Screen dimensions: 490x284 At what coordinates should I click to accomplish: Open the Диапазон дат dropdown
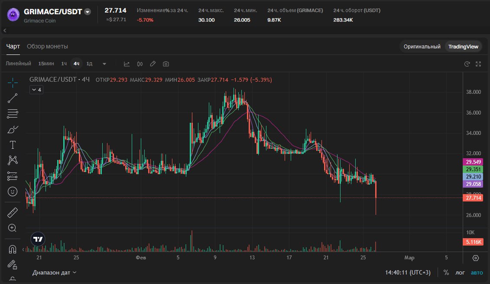pos(55,272)
